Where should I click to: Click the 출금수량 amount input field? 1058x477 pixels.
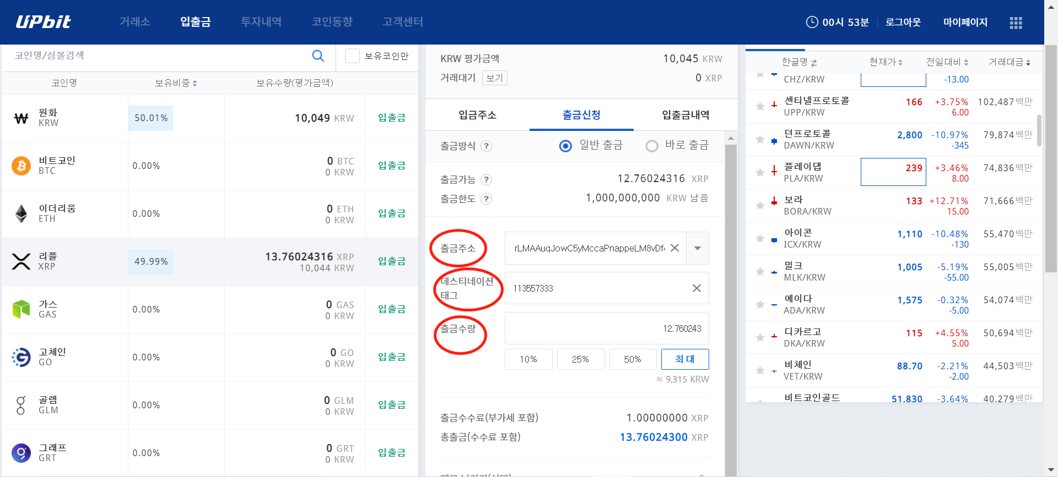click(606, 328)
